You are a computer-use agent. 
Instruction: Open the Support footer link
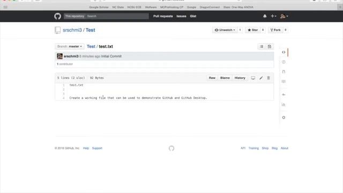coord(97,148)
